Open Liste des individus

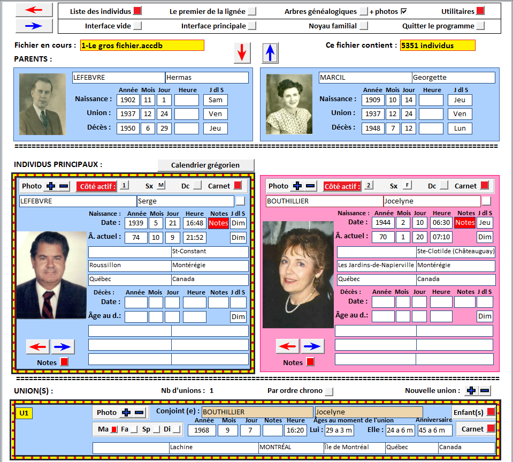tap(137, 11)
